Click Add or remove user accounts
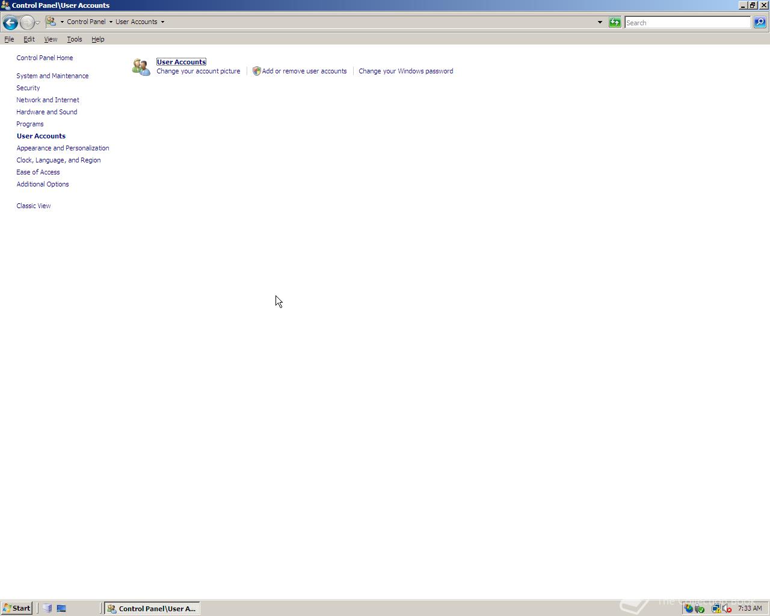This screenshot has width=770, height=616. click(x=304, y=71)
